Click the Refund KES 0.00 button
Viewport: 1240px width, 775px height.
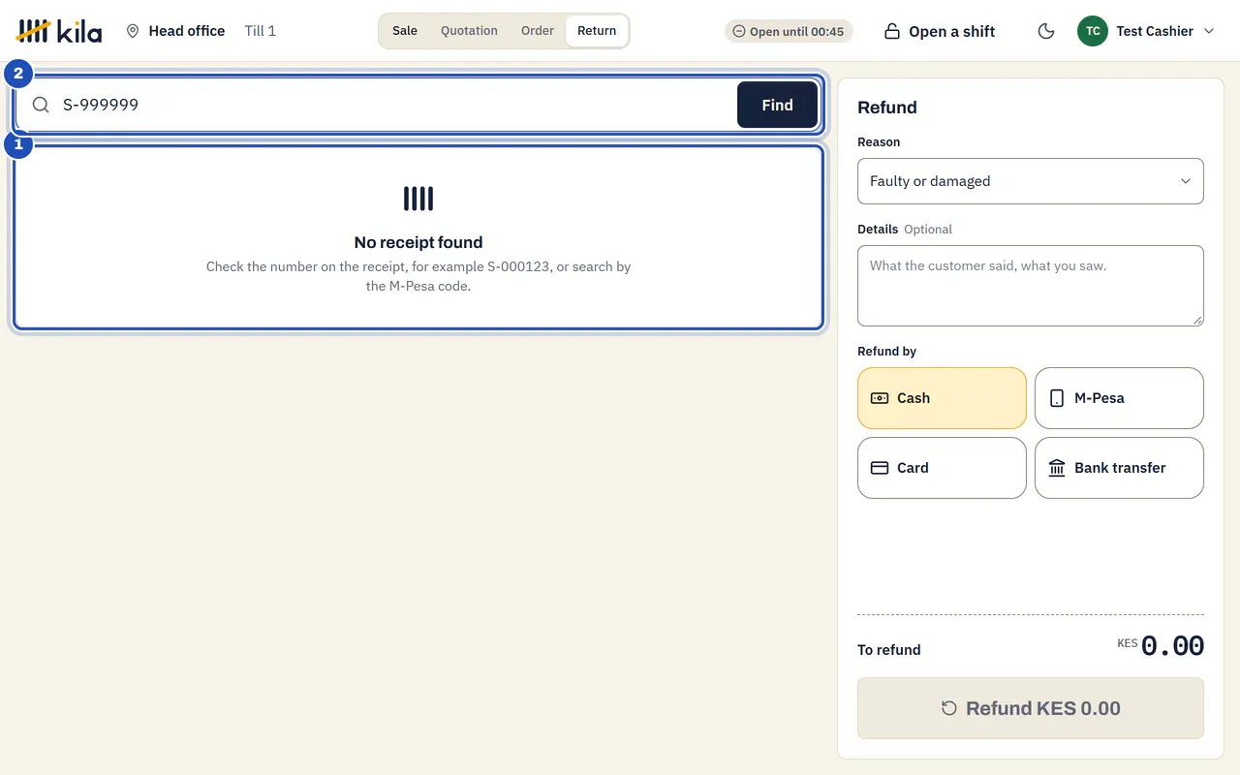[x=1031, y=708]
